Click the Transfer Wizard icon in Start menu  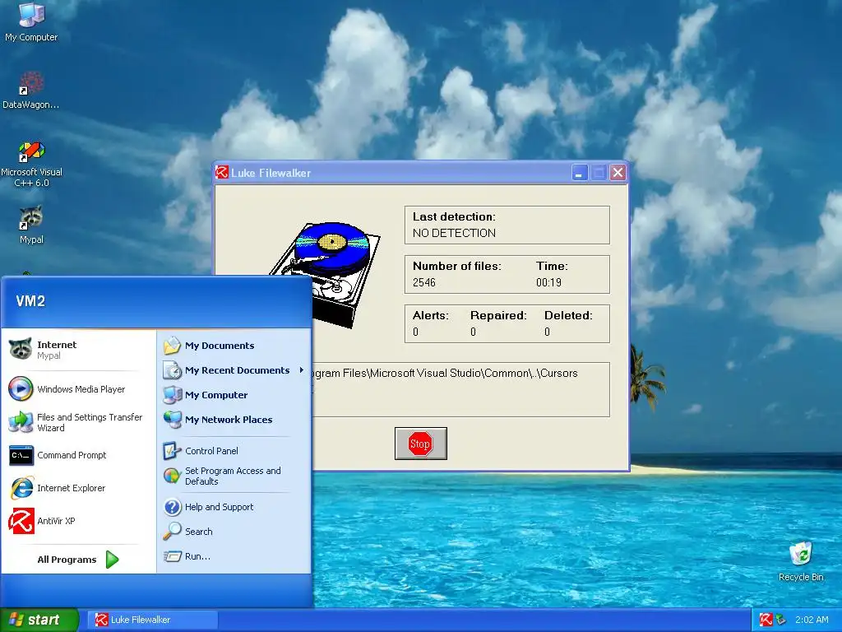tap(21, 422)
